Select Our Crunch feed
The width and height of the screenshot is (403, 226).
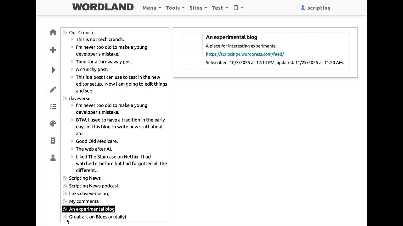click(81, 33)
